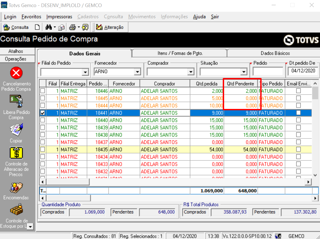Open the Ajuda menu
This screenshot has height=239, width=320.
pyautogui.click(x=199, y=17)
